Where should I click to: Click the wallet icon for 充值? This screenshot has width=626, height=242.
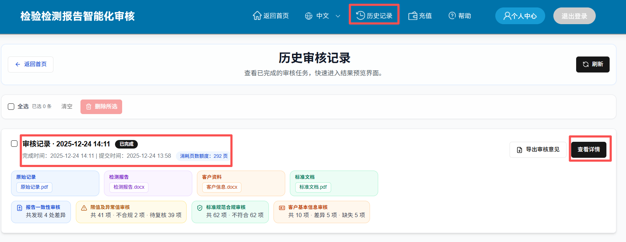pos(413,16)
